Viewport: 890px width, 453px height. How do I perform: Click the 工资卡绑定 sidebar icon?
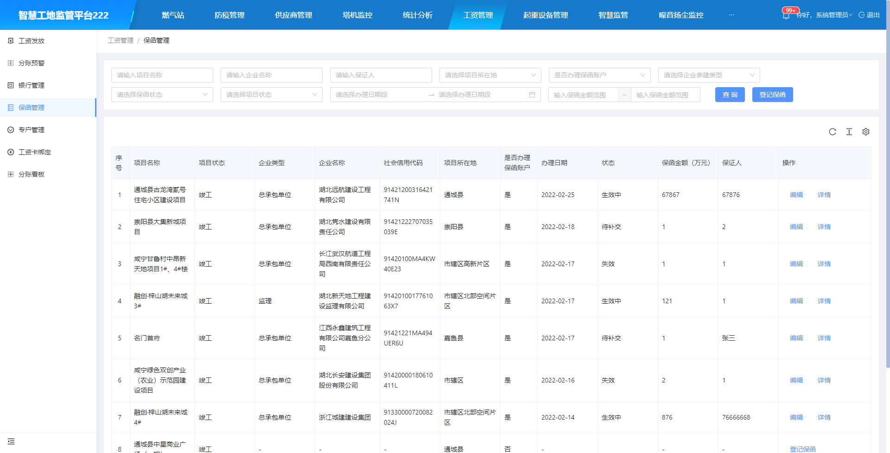click(11, 152)
